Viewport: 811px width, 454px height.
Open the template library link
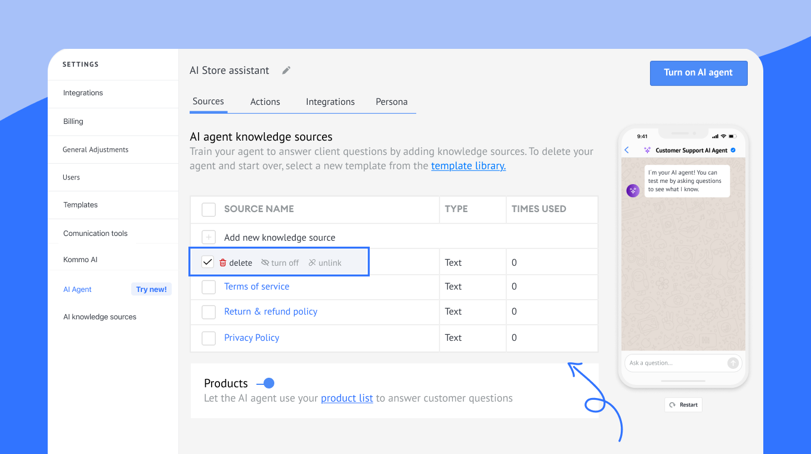(469, 166)
